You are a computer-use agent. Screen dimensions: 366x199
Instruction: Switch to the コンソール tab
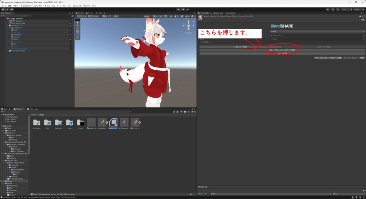point(6,109)
